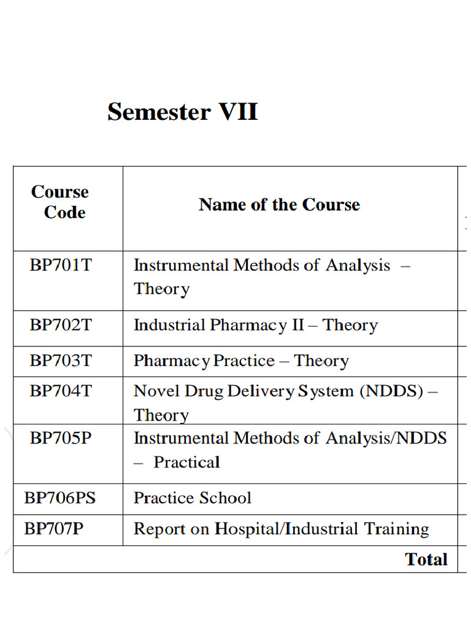The image size is (471, 629).
Task: Select the Course Code column header
Action: click(x=60, y=202)
